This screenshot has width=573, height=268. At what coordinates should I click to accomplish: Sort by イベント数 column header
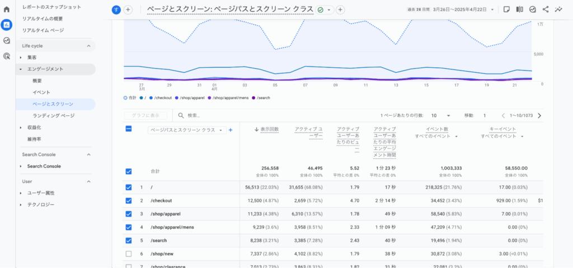[436, 129]
